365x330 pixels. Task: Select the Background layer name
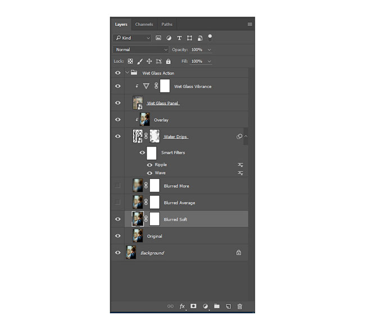(x=152, y=253)
